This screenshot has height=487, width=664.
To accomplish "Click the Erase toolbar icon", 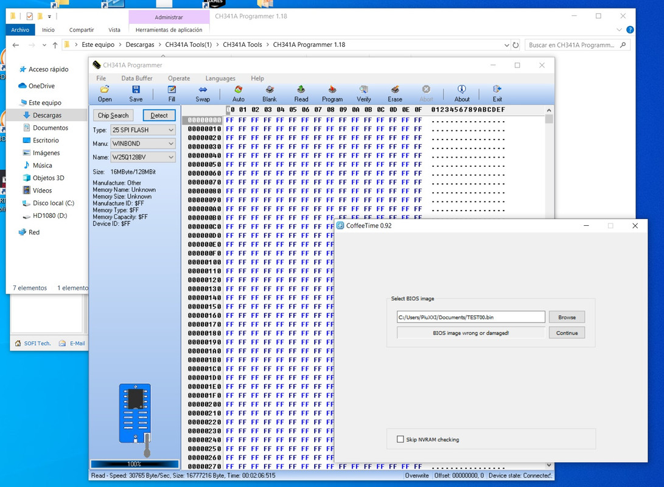I will pos(394,94).
